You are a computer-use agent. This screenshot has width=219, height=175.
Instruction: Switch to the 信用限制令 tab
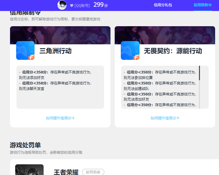tap(203, 5)
